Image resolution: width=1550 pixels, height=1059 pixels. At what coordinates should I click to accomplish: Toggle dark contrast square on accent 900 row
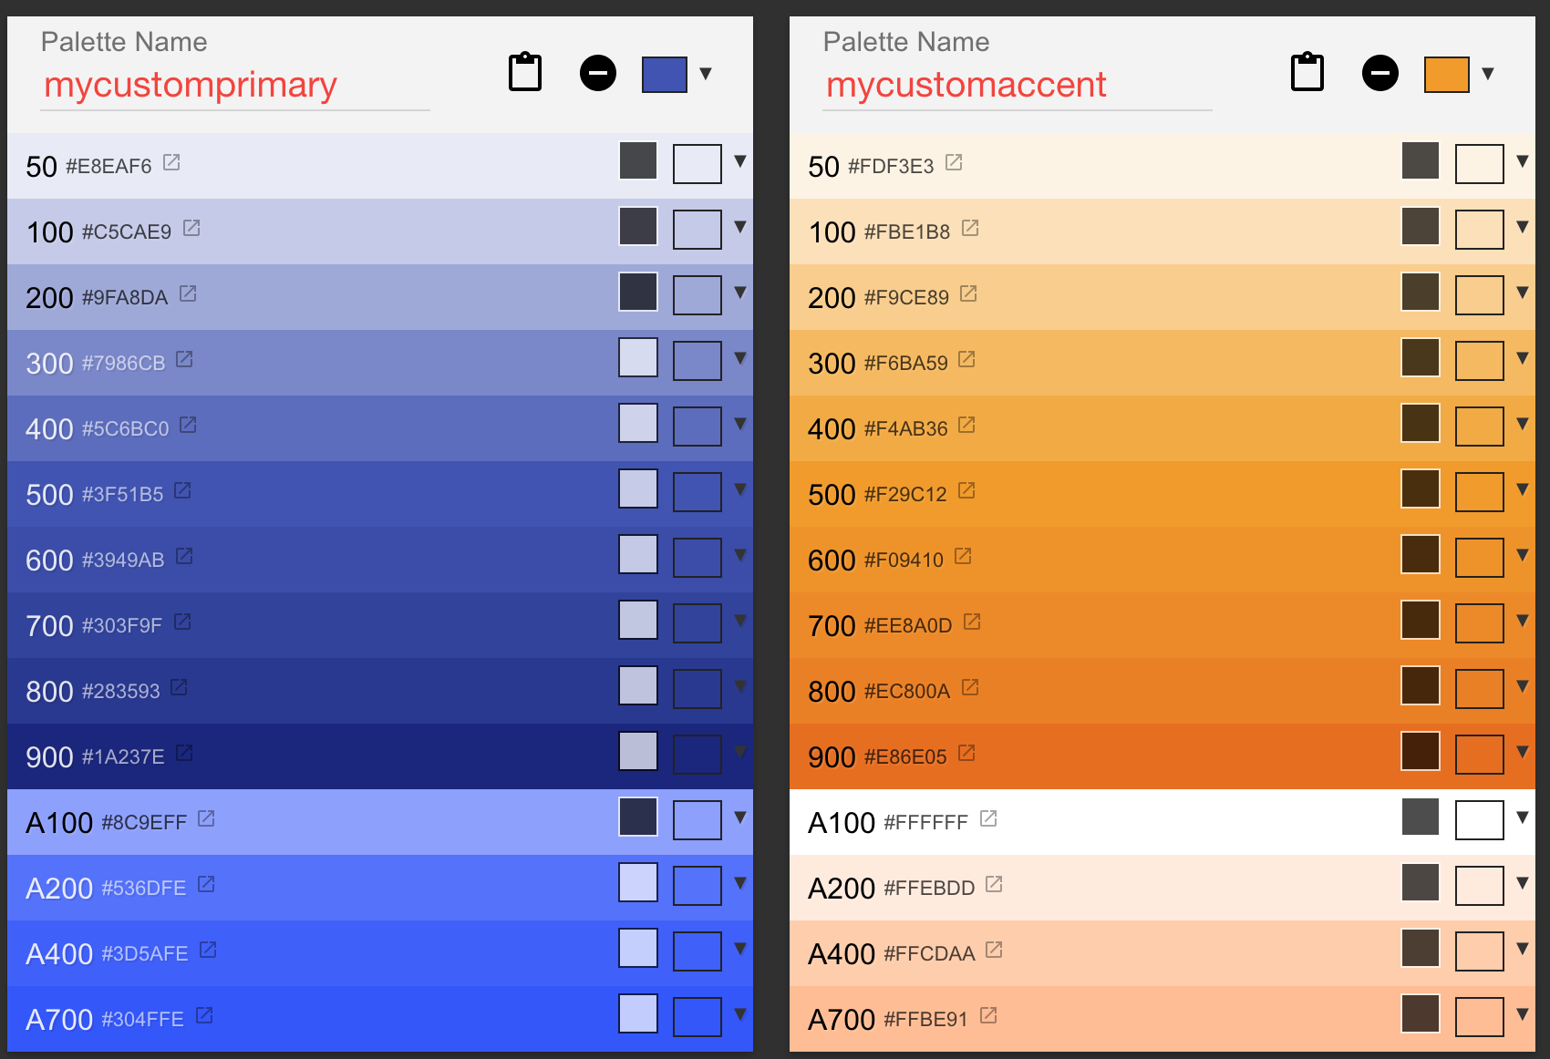(x=1421, y=752)
